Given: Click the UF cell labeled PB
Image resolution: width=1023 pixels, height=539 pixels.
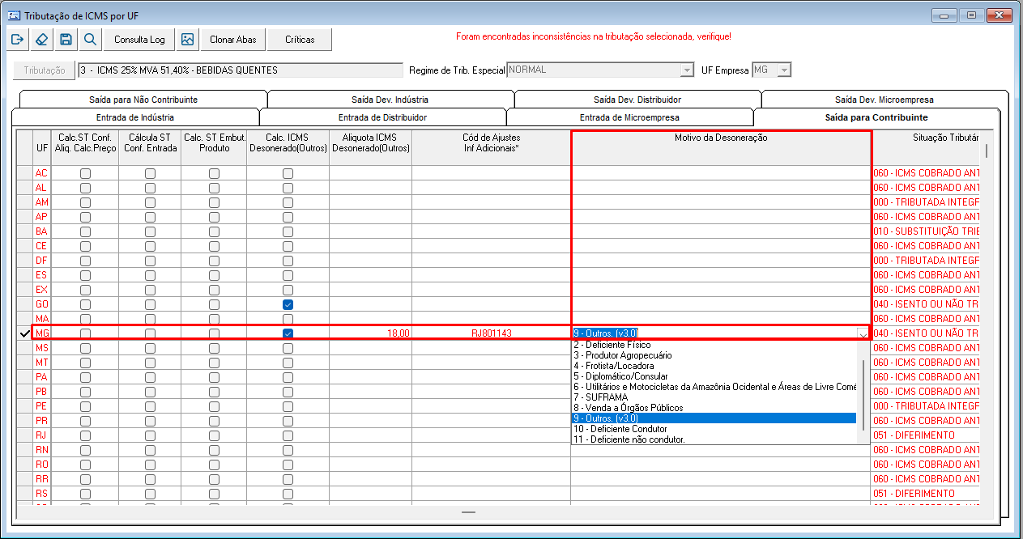Looking at the screenshot, I should coord(42,392).
